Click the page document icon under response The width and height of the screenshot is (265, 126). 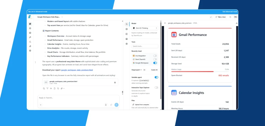(54, 88)
